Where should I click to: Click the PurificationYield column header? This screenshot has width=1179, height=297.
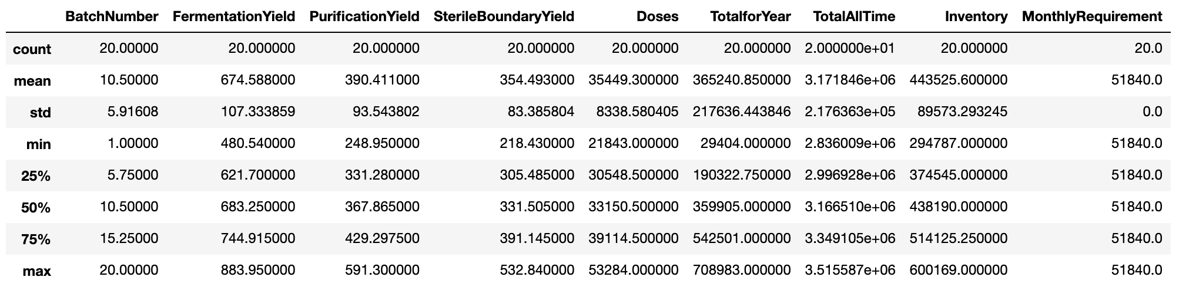(x=364, y=16)
